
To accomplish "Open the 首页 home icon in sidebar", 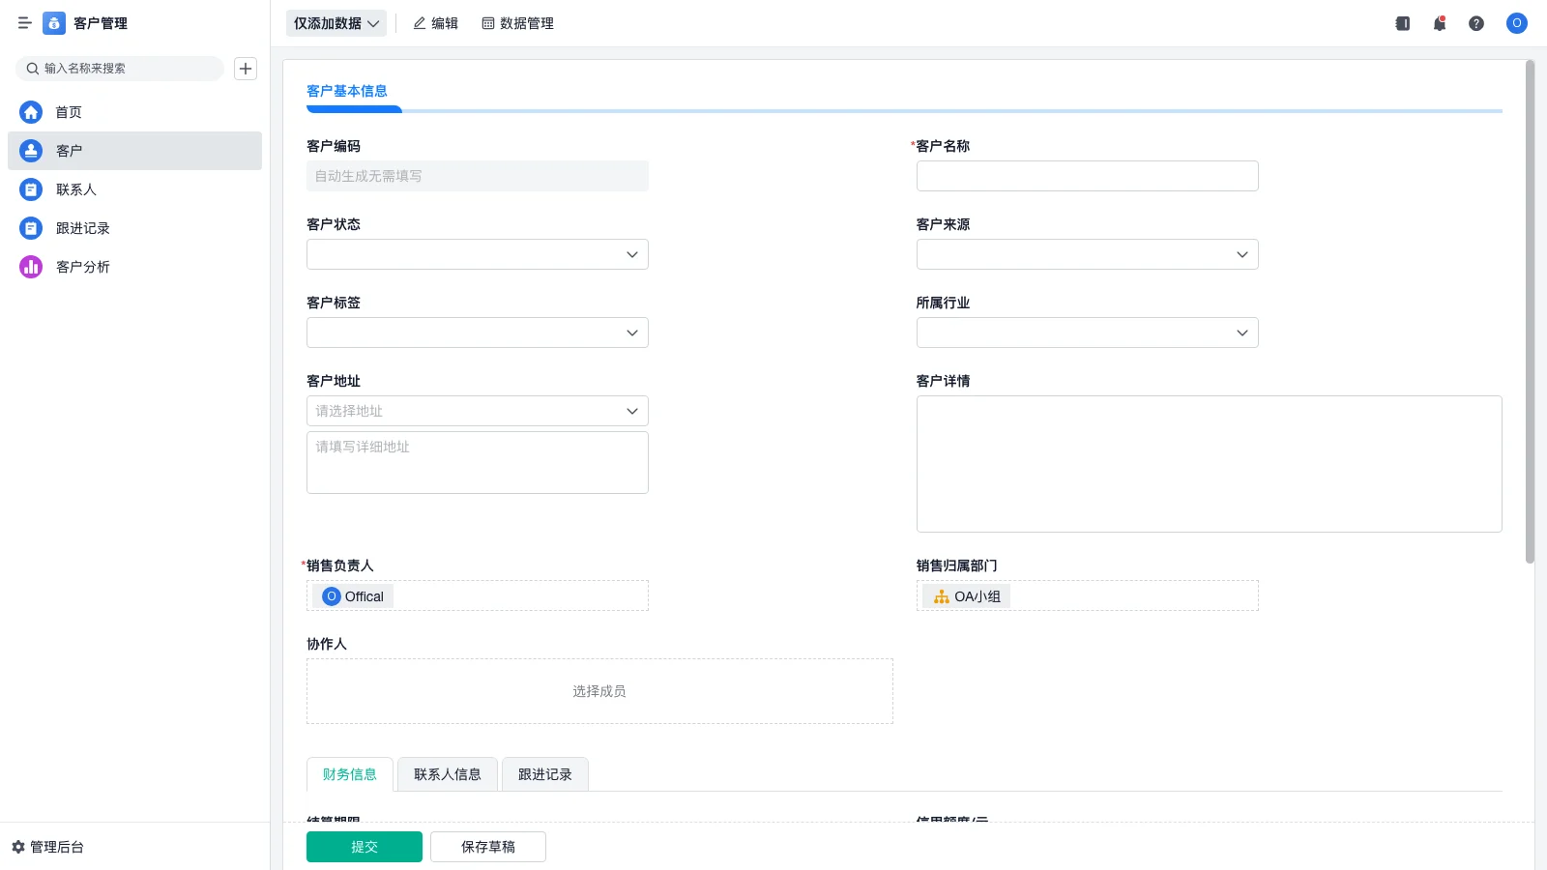I will click(30, 112).
